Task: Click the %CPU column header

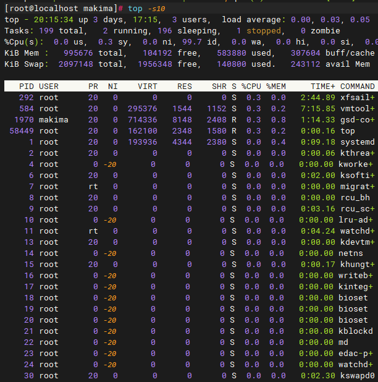Action: tap(251, 87)
